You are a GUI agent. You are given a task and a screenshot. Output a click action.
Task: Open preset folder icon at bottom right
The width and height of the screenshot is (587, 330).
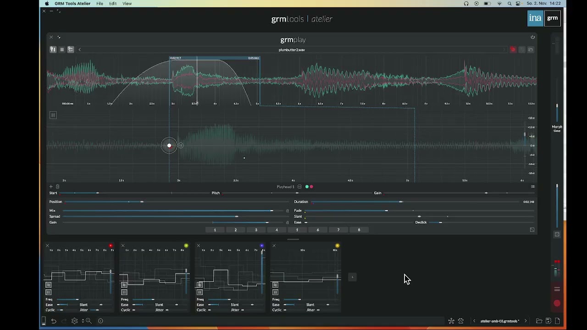539,321
